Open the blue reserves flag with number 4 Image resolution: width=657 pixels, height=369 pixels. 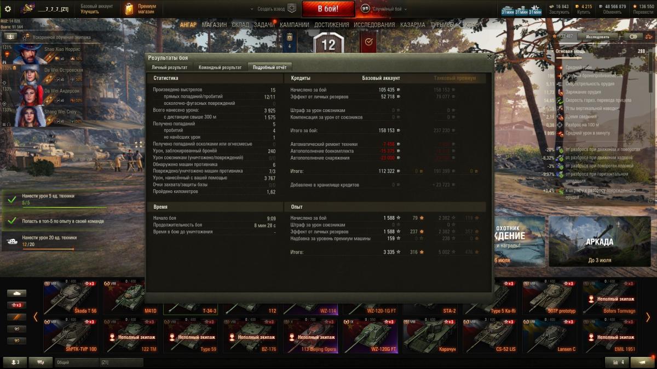290,43
